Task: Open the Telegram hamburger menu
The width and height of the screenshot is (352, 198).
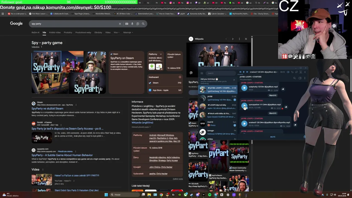Action: click(x=202, y=73)
